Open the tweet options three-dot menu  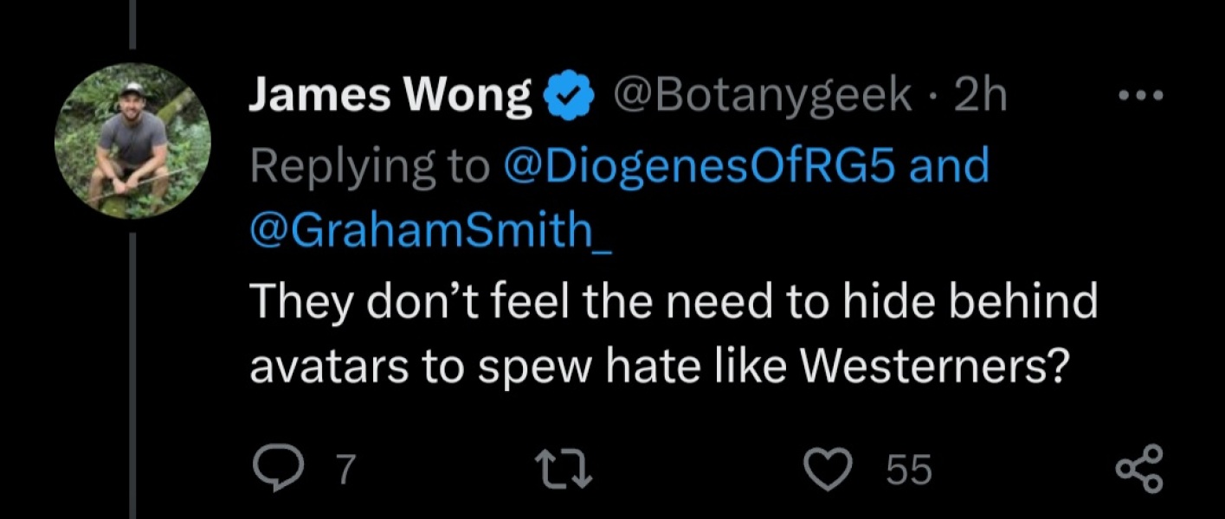[1142, 95]
